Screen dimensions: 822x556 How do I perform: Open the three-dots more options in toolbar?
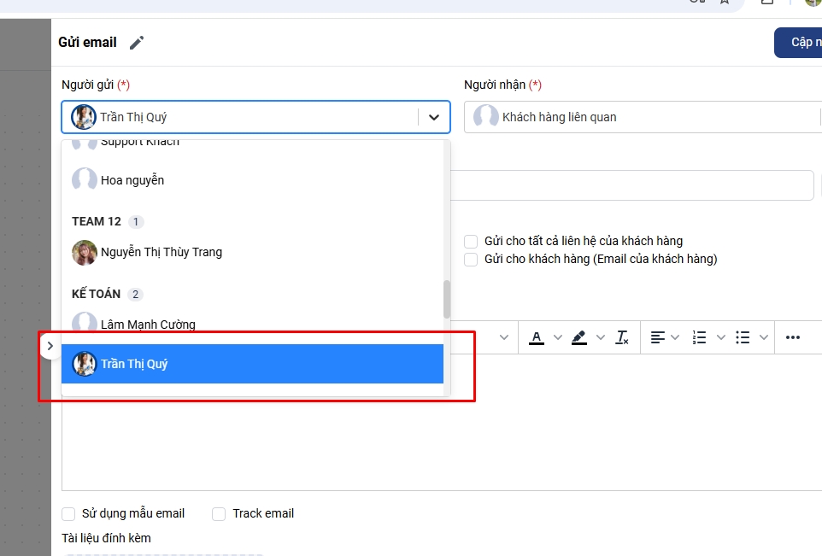[792, 337]
